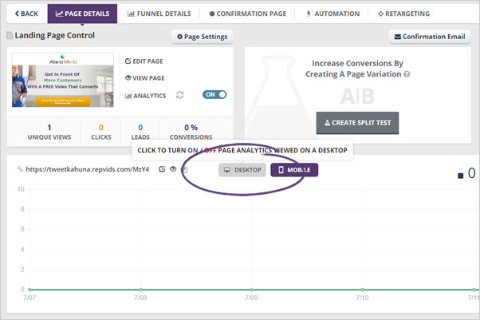The image size is (480, 320).
Task: Click the View Page link
Action: pos(148,77)
